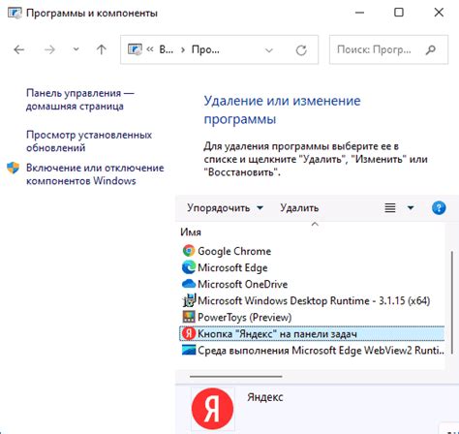Screen dimensions: 459x434
Task: Select the Microsoft Edge icon
Action: click(189, 267)
